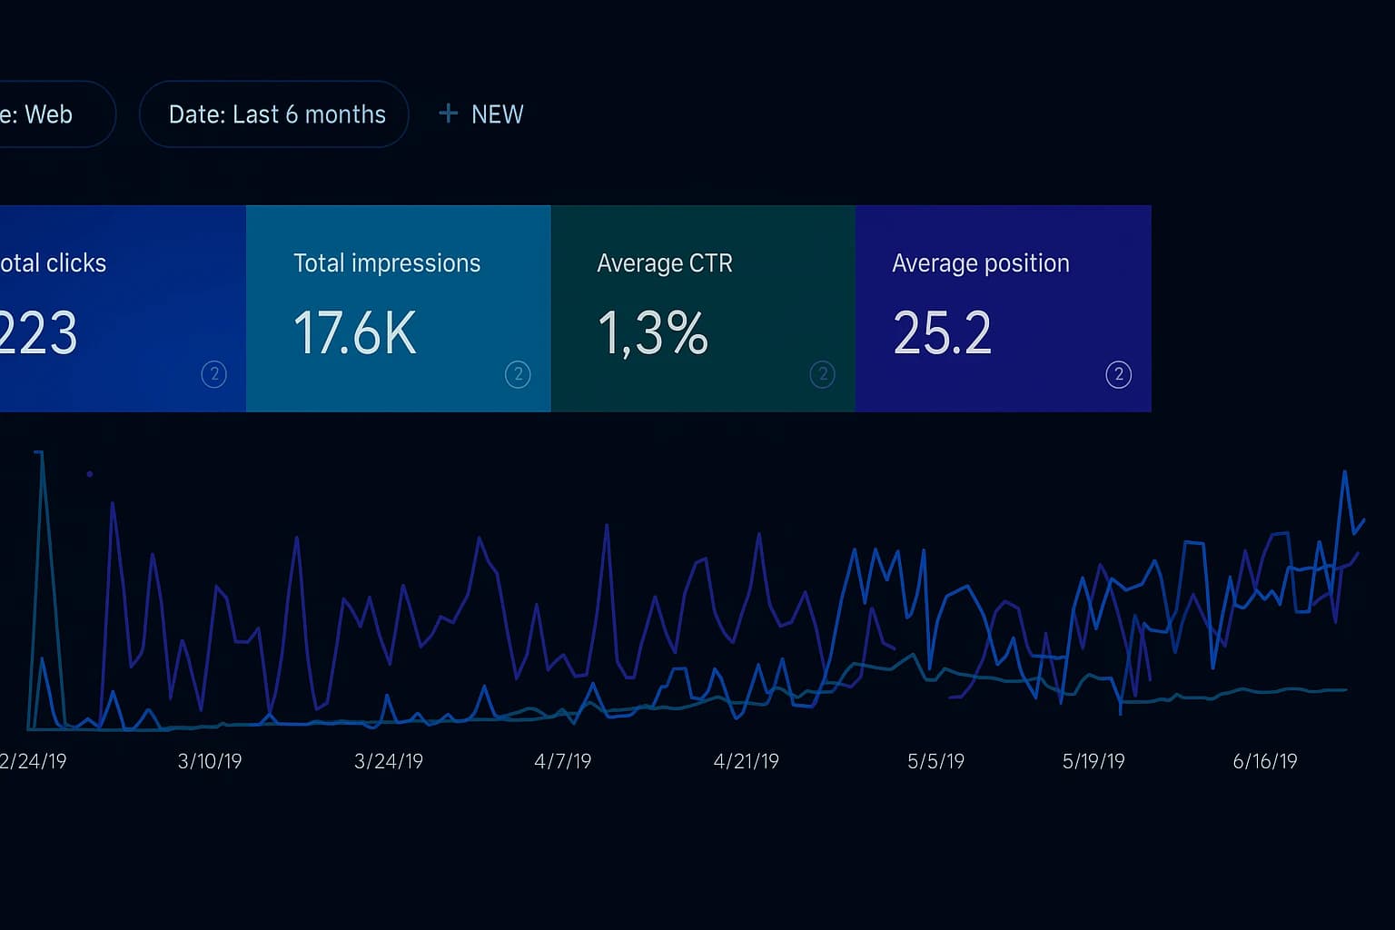Open the Date: Last 6 months filter
1395x930 pixels.
tap(274, 114)
